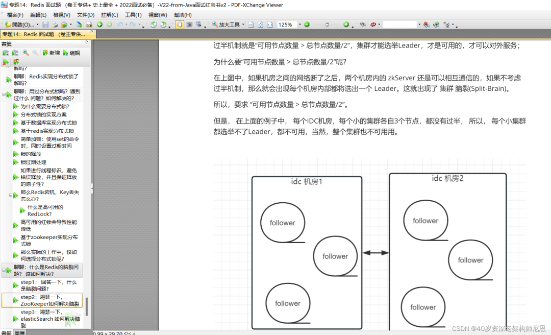
Task: Open the 幫助(H) menu
Action: (183, 15)
